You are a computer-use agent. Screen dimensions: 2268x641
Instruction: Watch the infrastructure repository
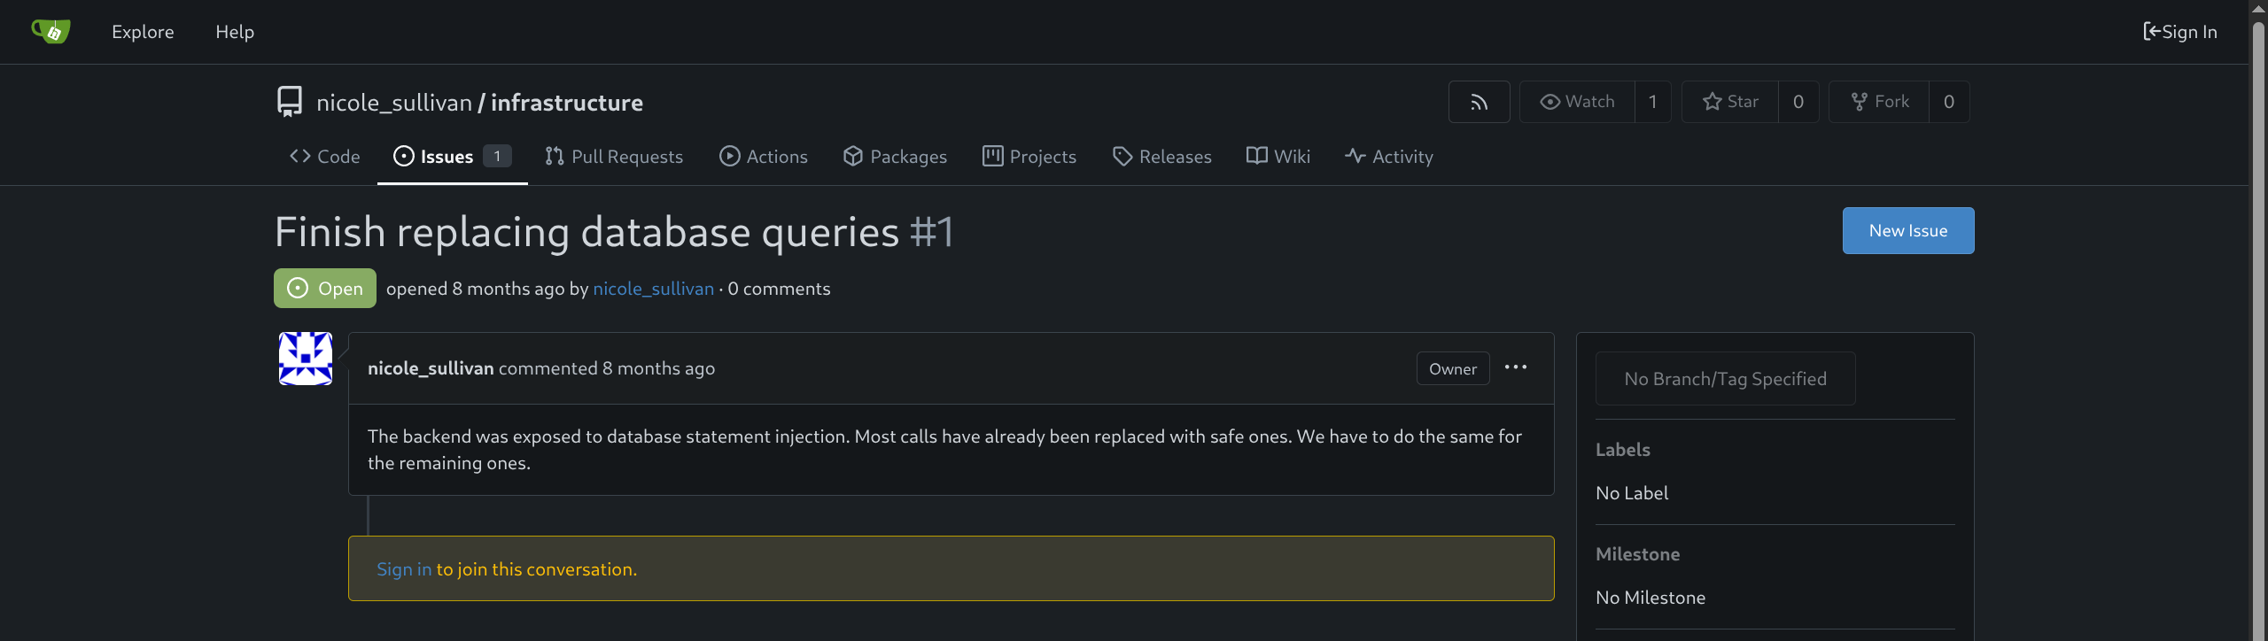click(x=1578, y=102)
